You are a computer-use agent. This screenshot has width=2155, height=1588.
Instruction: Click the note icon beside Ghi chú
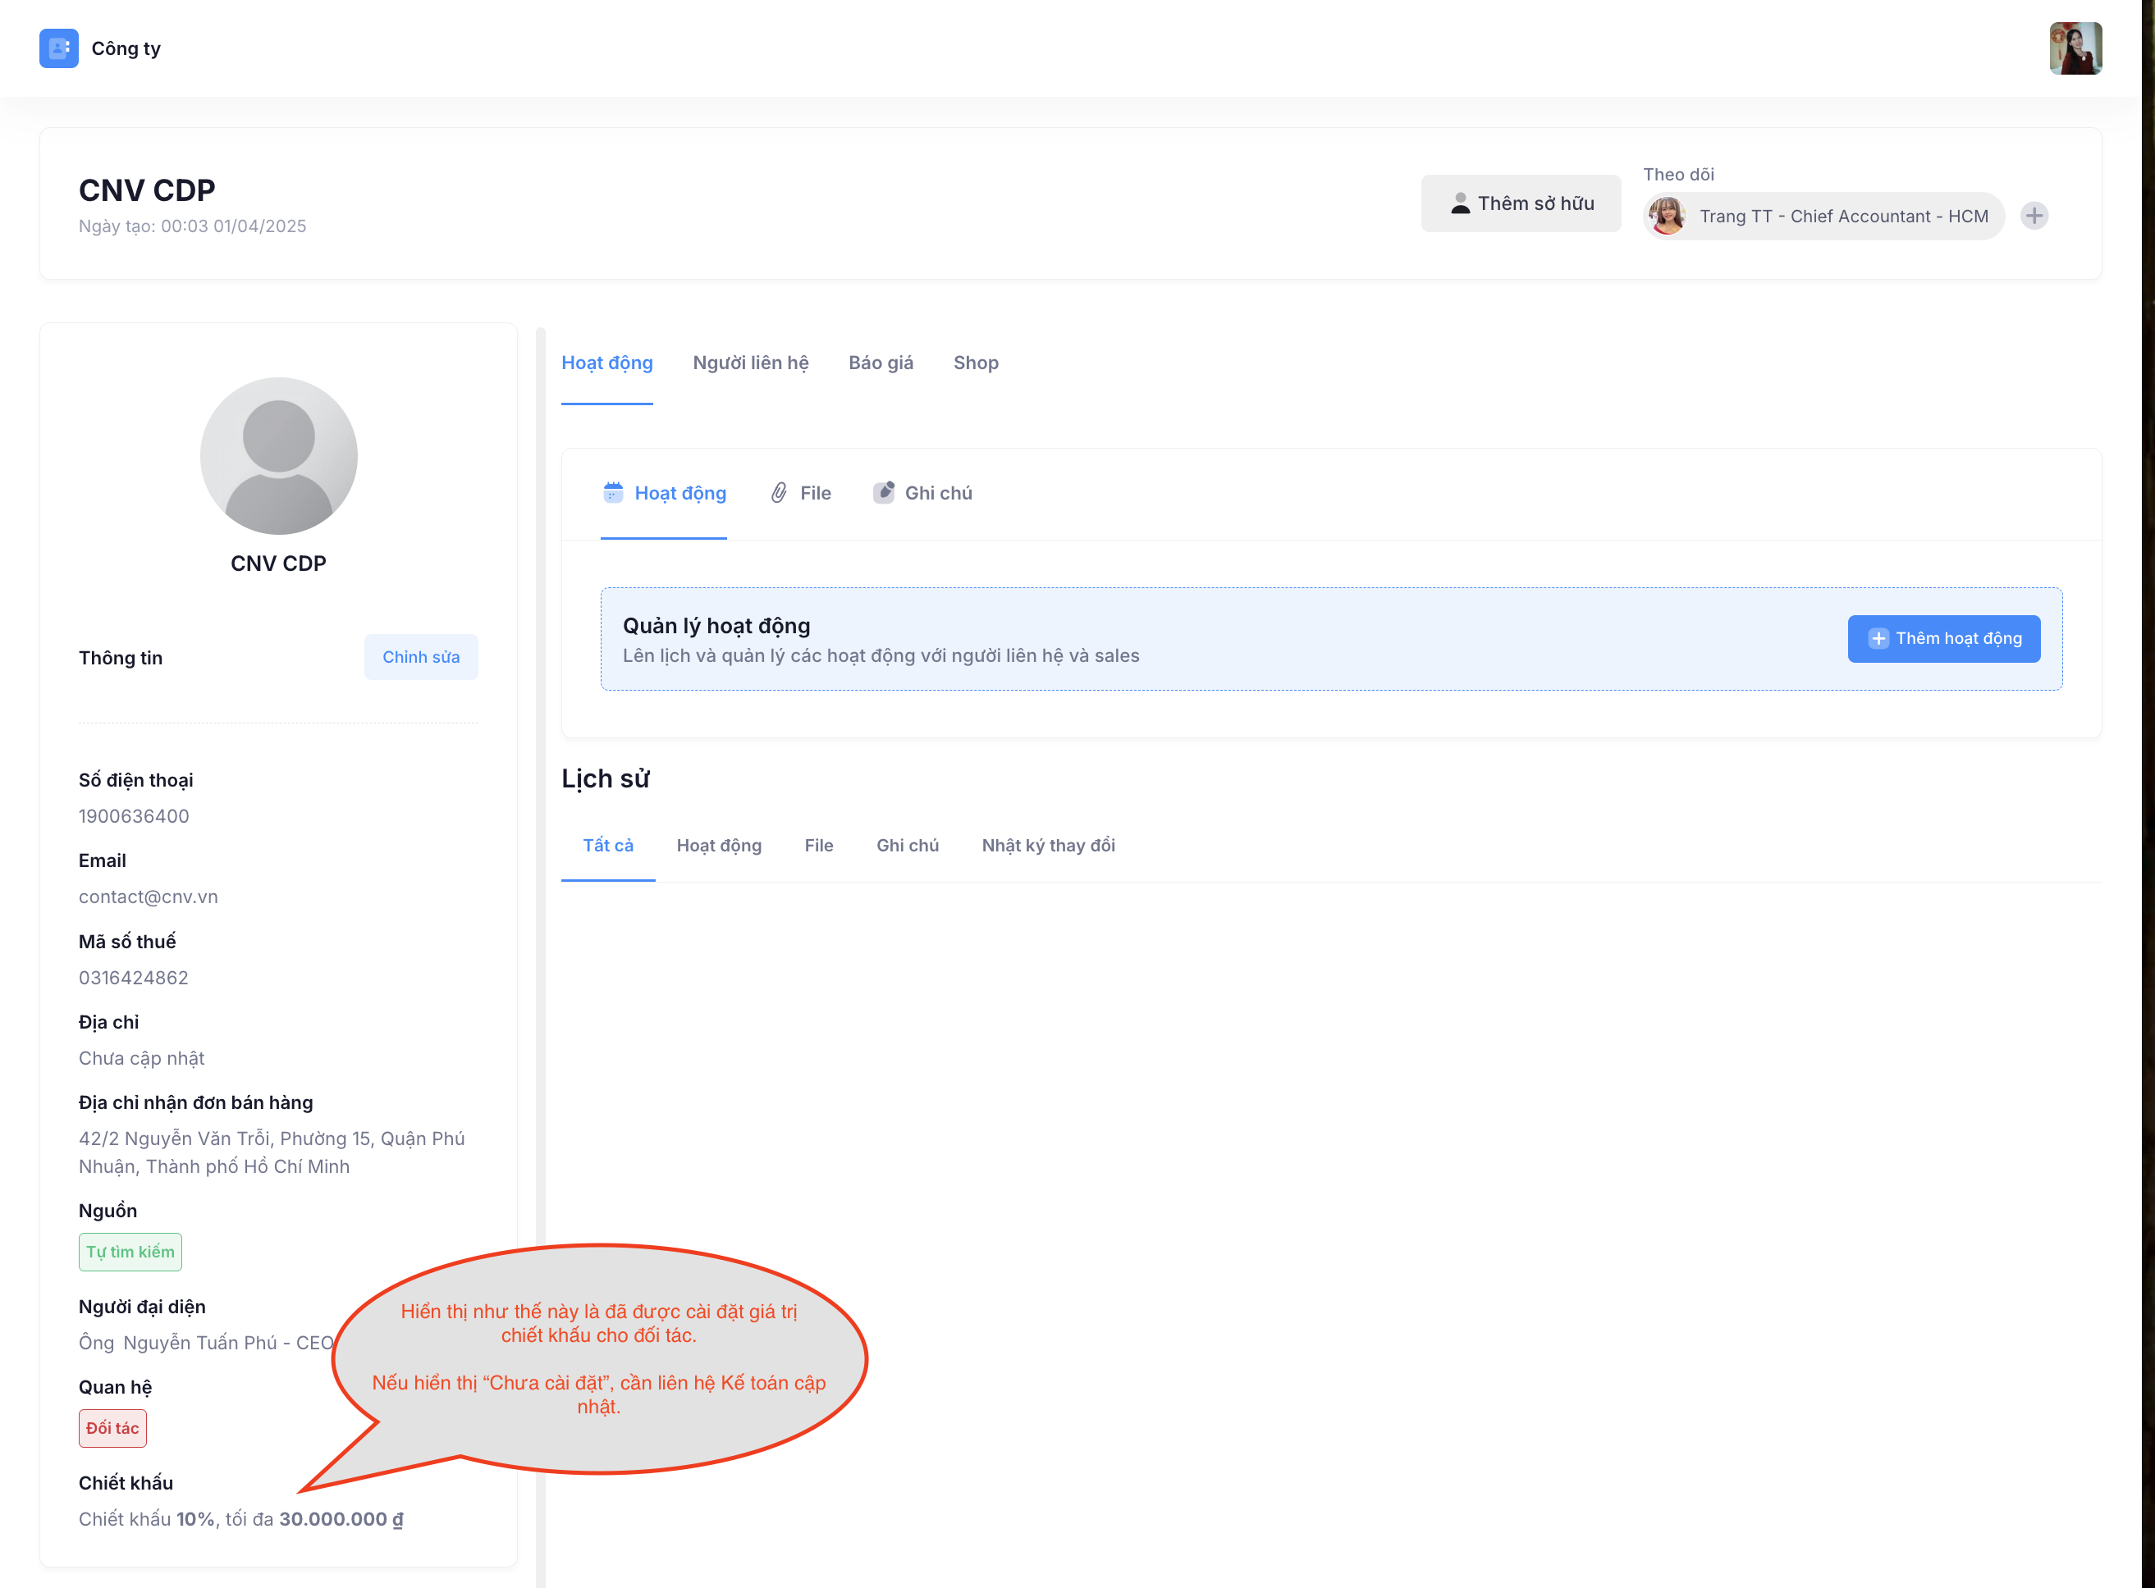[884, 491]
